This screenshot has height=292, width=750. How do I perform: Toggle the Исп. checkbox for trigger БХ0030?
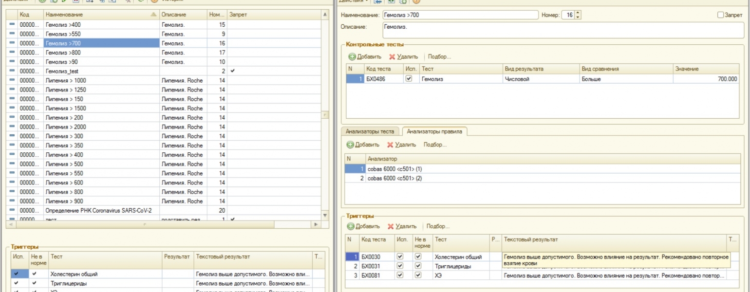pyautogui.click(x=400, y=256)
